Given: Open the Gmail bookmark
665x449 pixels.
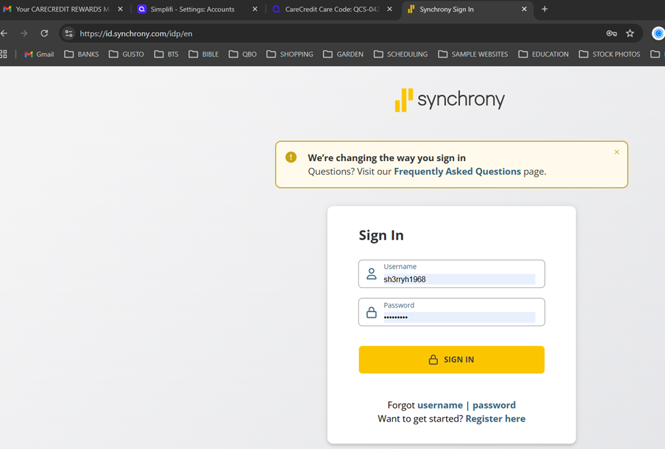Looking at the screenshot, I should [x=39, y=54].
